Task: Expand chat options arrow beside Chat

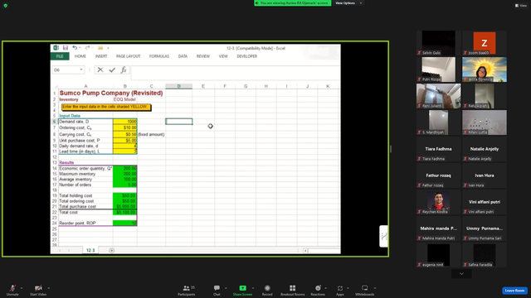Action: click(x=226, y=288)
